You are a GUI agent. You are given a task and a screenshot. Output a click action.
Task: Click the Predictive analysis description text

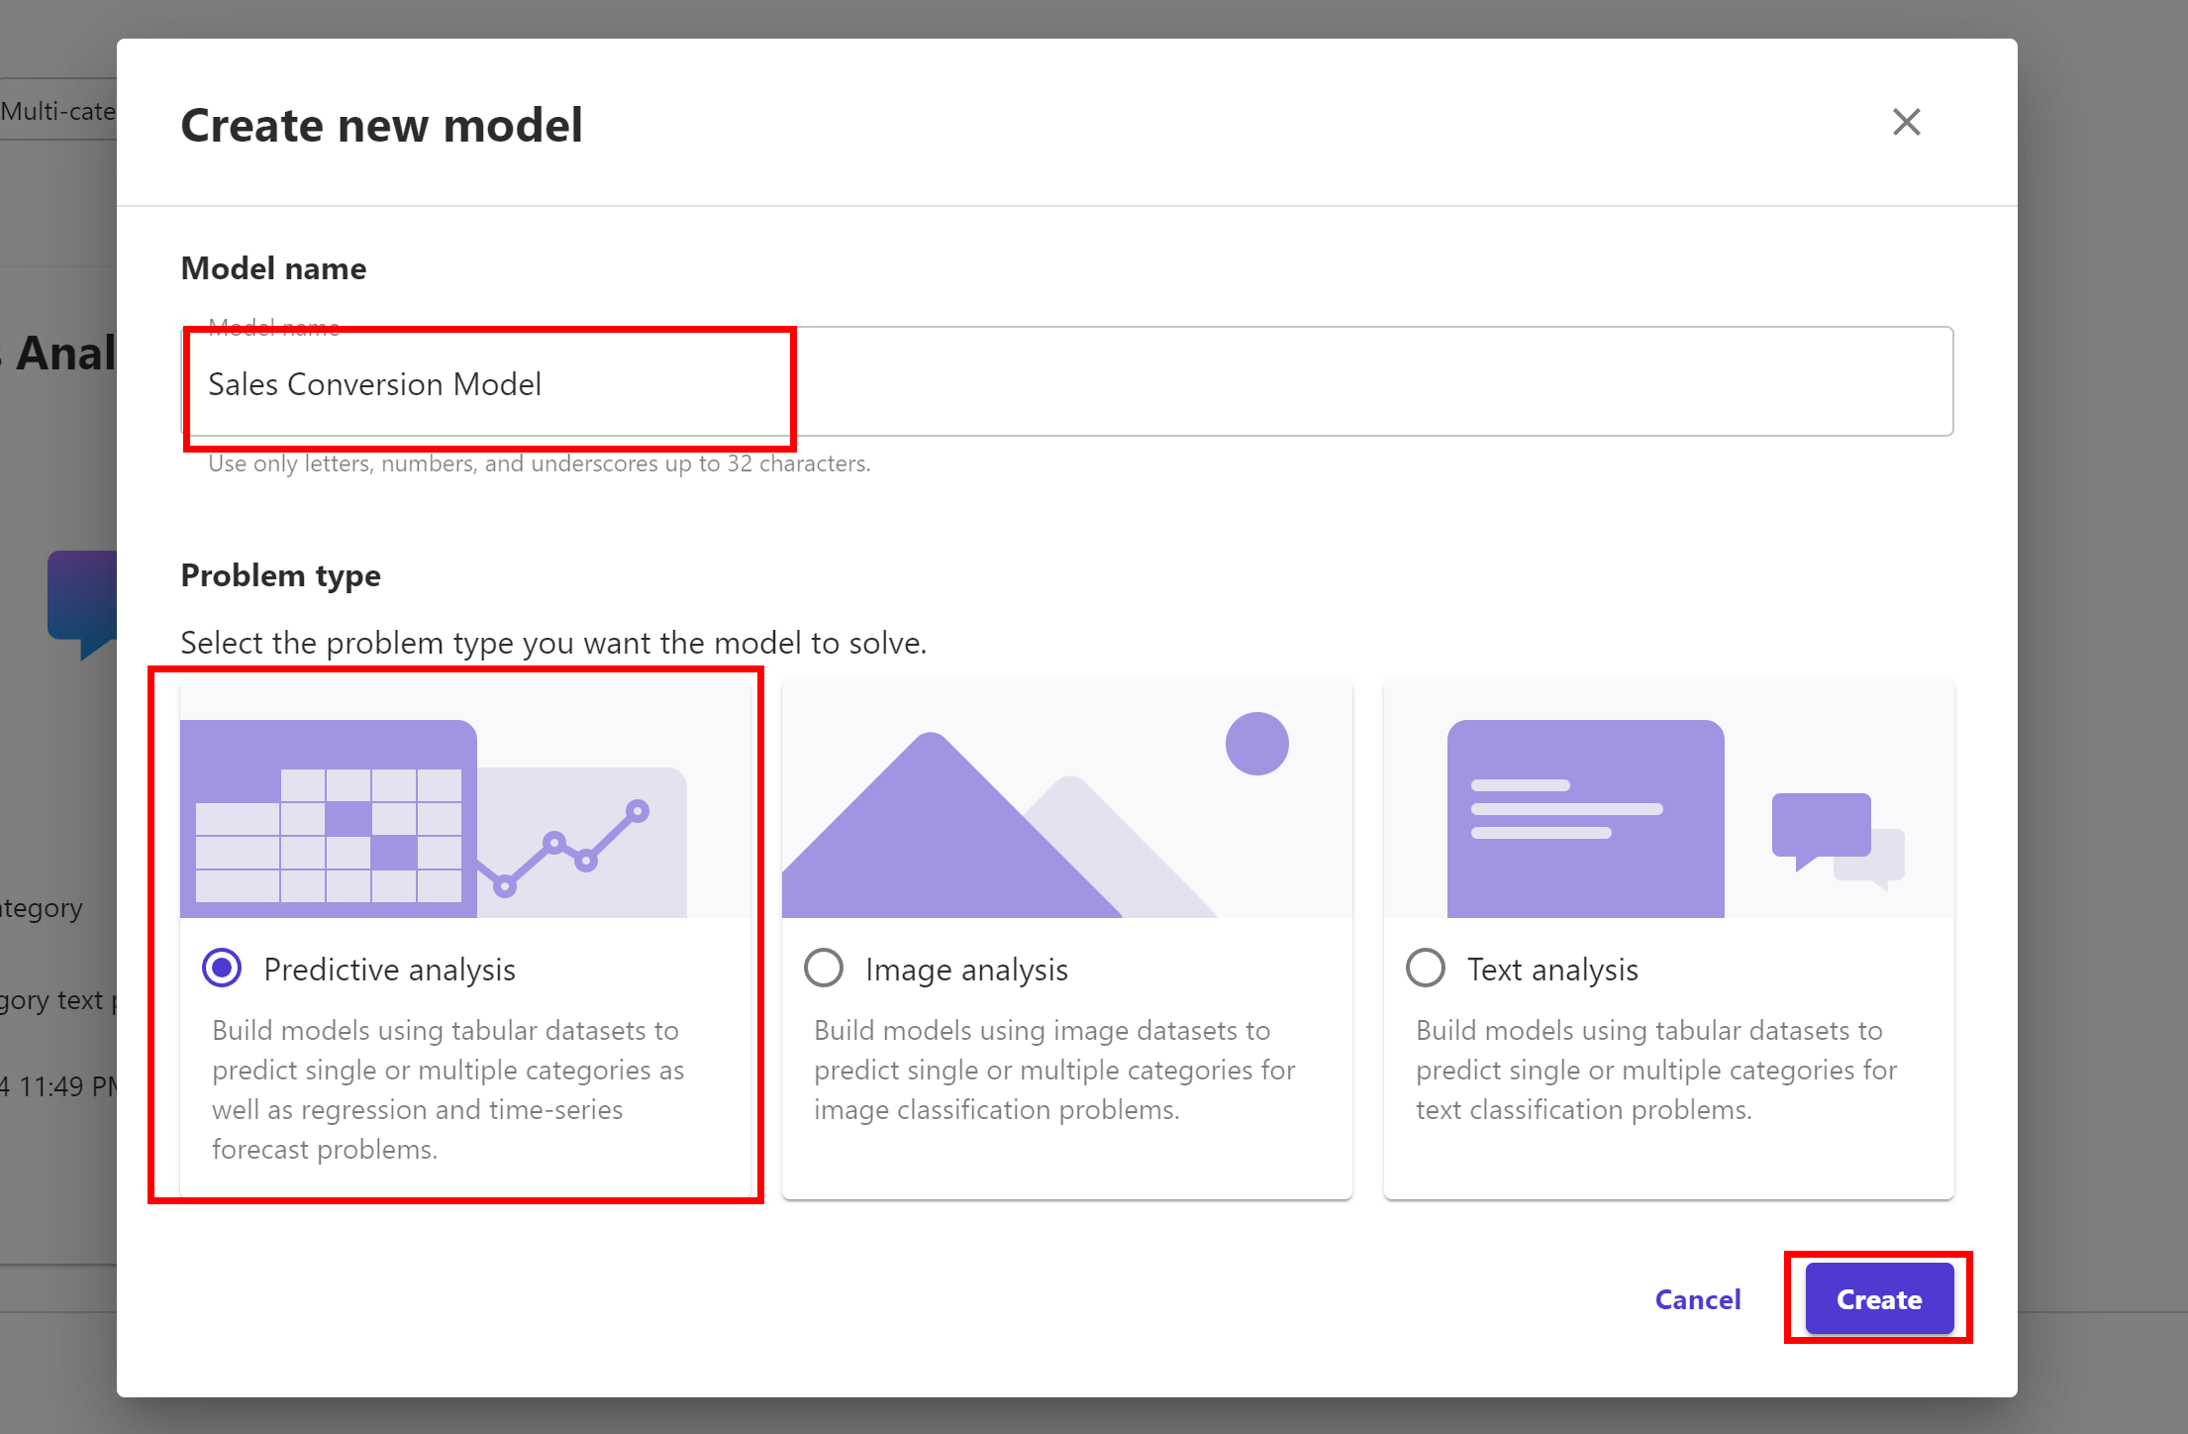[448, 1089]
